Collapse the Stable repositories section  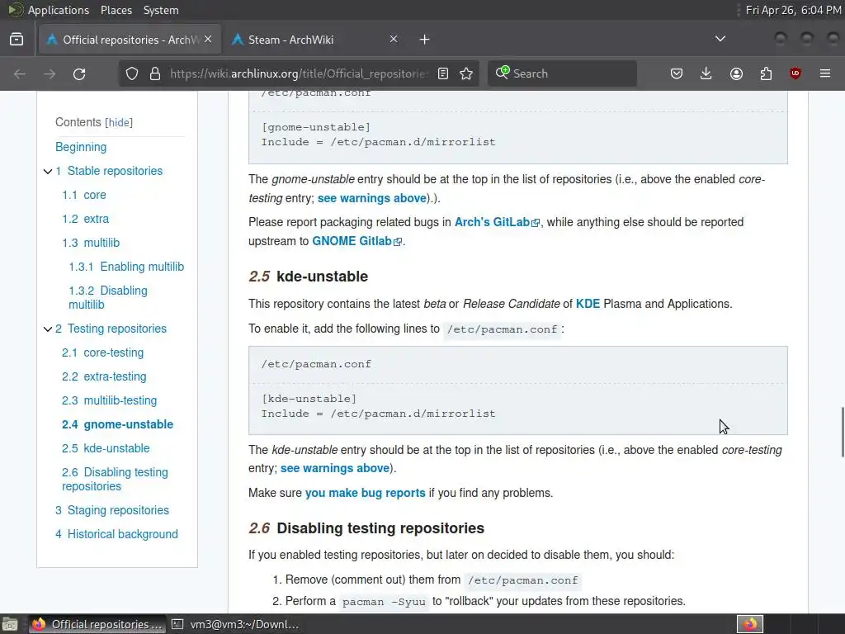point(47,172)
